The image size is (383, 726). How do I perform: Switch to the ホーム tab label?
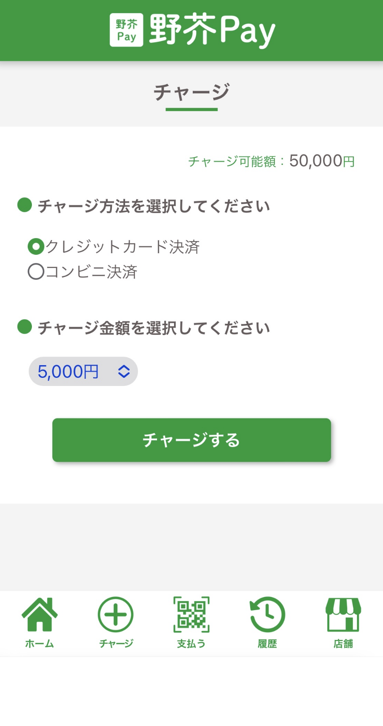pyautogui.click(x=40, y=643)
